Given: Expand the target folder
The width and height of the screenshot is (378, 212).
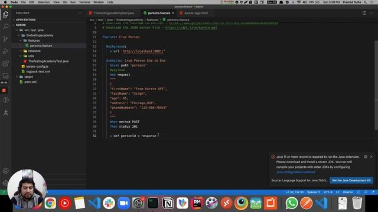Looking at the screenshot, I should click(x=28, y=77).
